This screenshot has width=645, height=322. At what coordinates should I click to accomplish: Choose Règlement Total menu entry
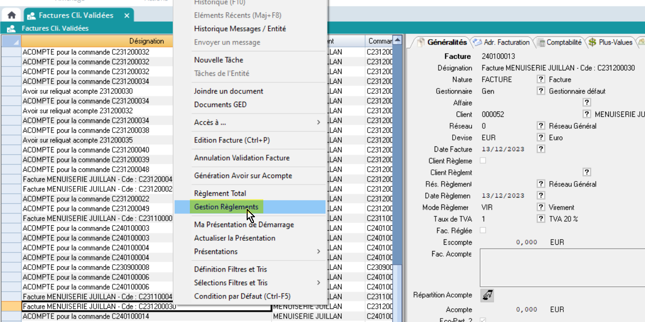tap(220, 193)
